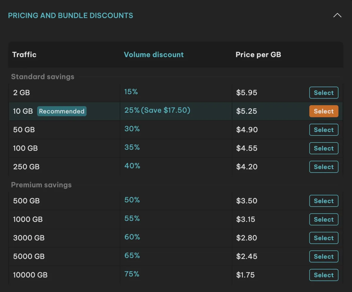Pick the 3000 GB plan Select button
This screenshot has height=292, width=352.
324,238
